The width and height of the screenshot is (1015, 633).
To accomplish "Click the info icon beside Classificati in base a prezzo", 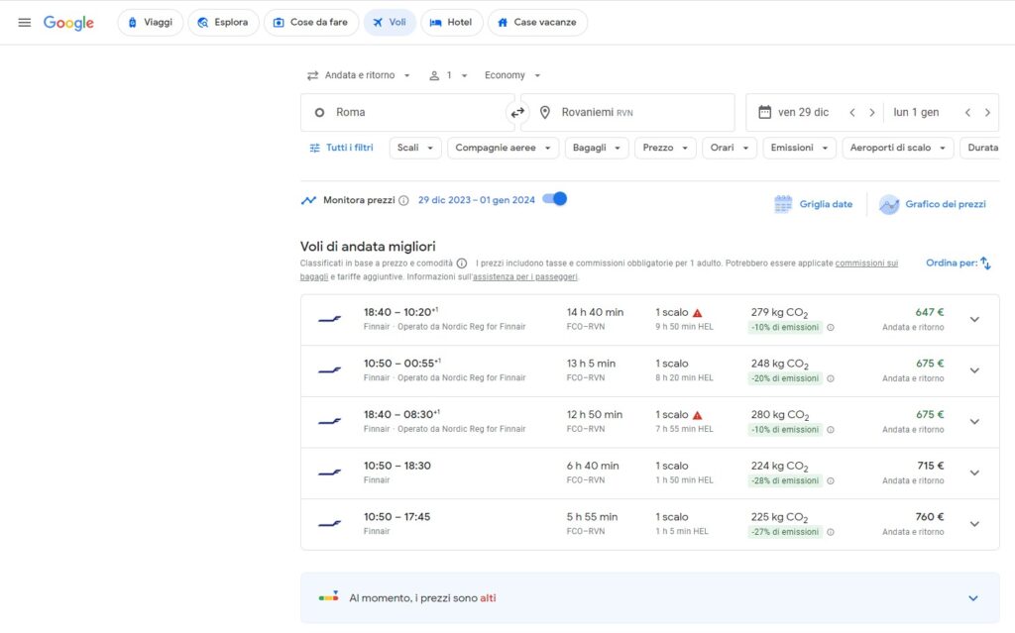I will tap(462, 264).
